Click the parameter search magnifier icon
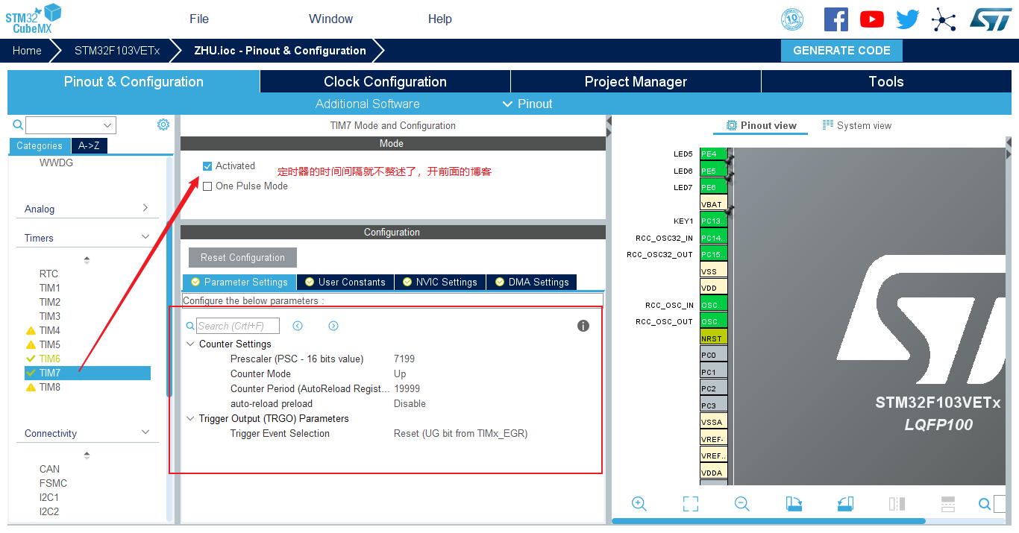 click(191, 326)
